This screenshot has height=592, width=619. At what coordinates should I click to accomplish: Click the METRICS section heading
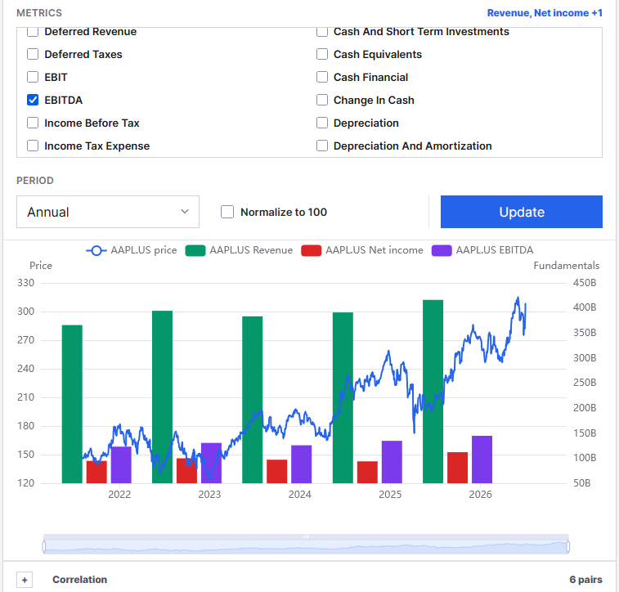pos(39,13)
